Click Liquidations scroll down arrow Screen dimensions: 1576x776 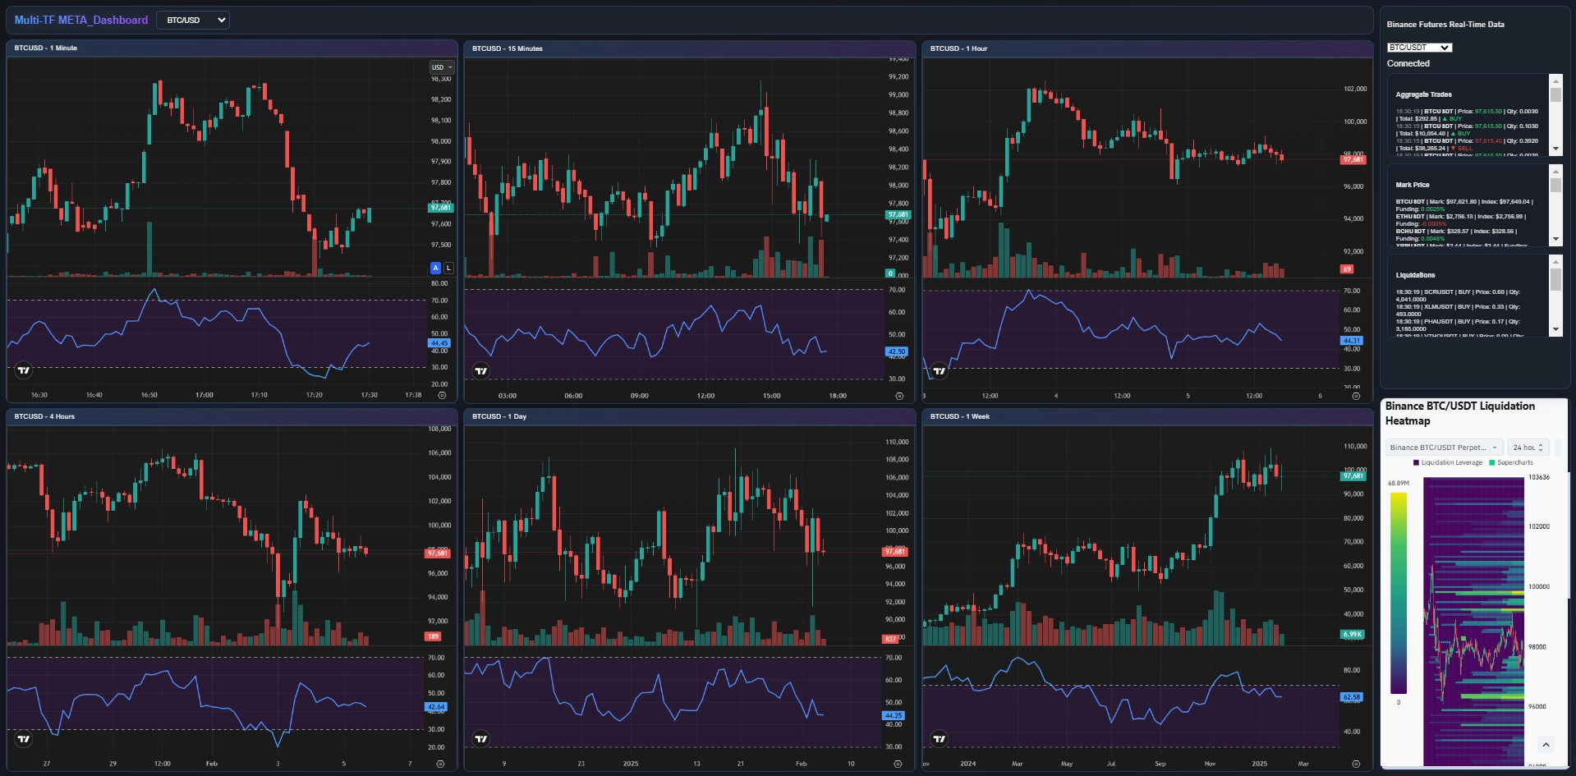pyautogui.click(x=1555, y=329)
